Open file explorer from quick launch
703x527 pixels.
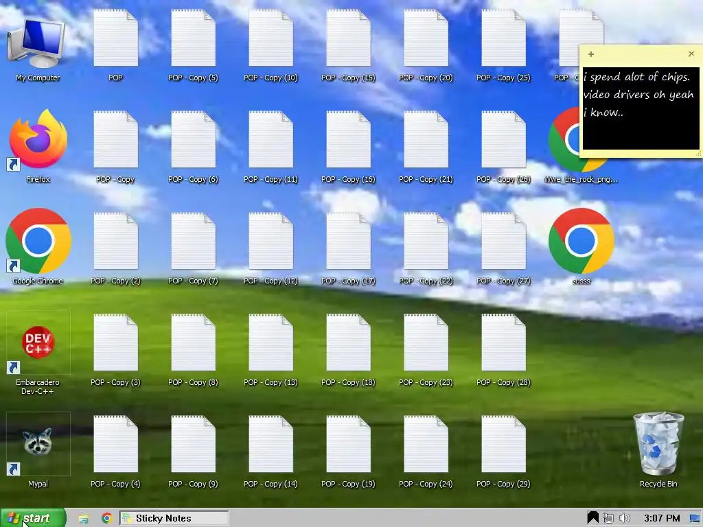point(83,519)
